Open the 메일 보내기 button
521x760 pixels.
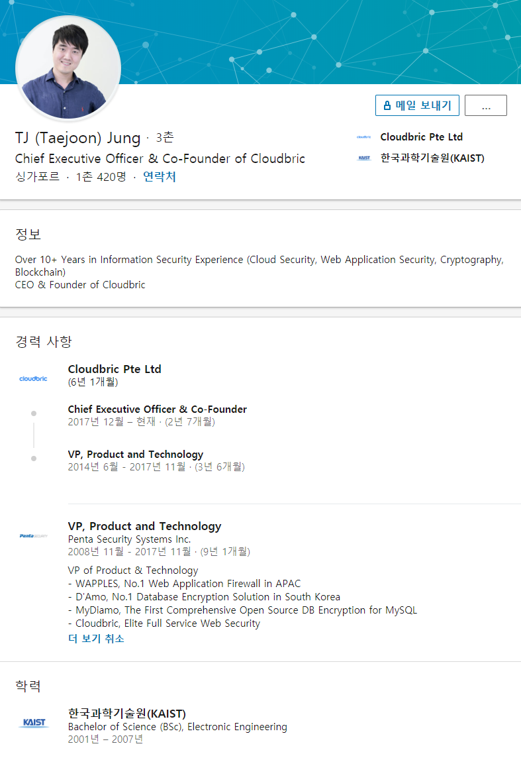pyautogui.click(x=417, y=105)
